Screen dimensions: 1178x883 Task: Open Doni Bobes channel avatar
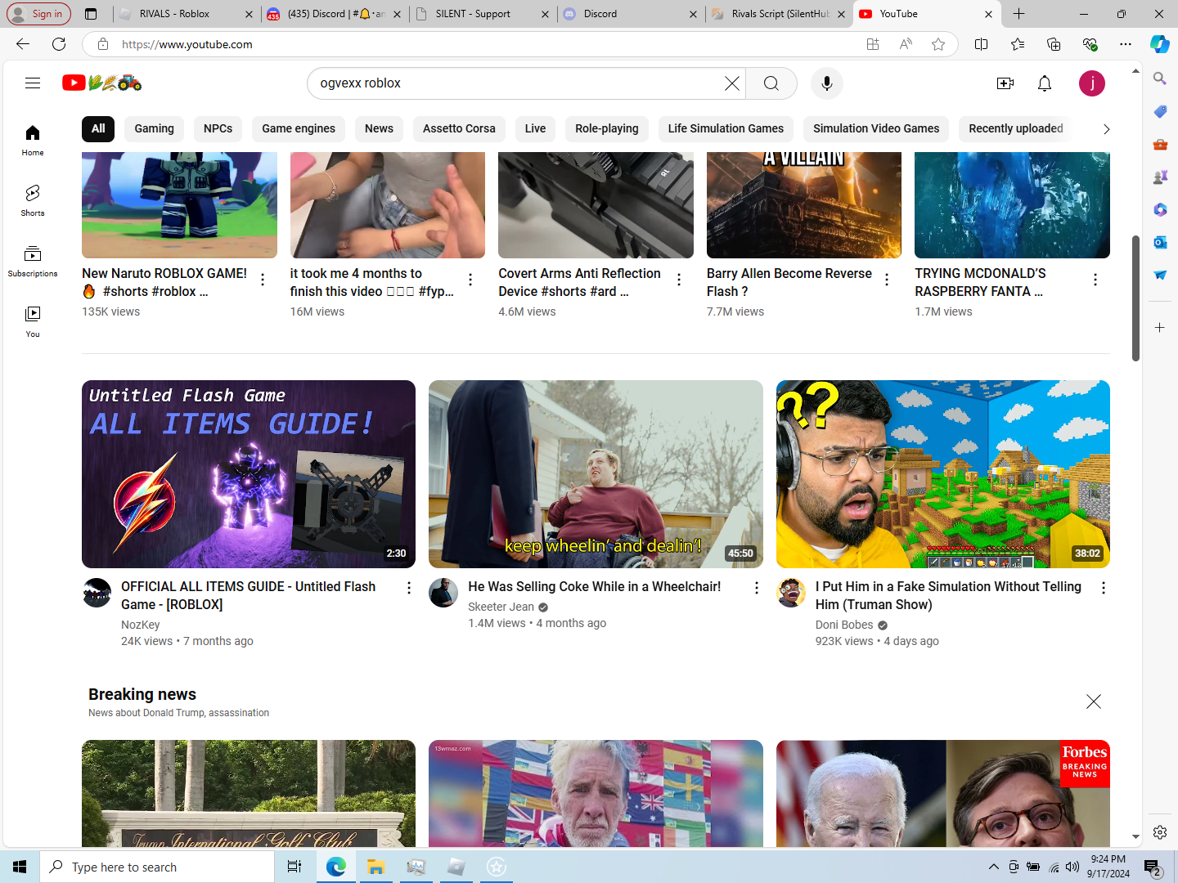(x=791, y=593)
